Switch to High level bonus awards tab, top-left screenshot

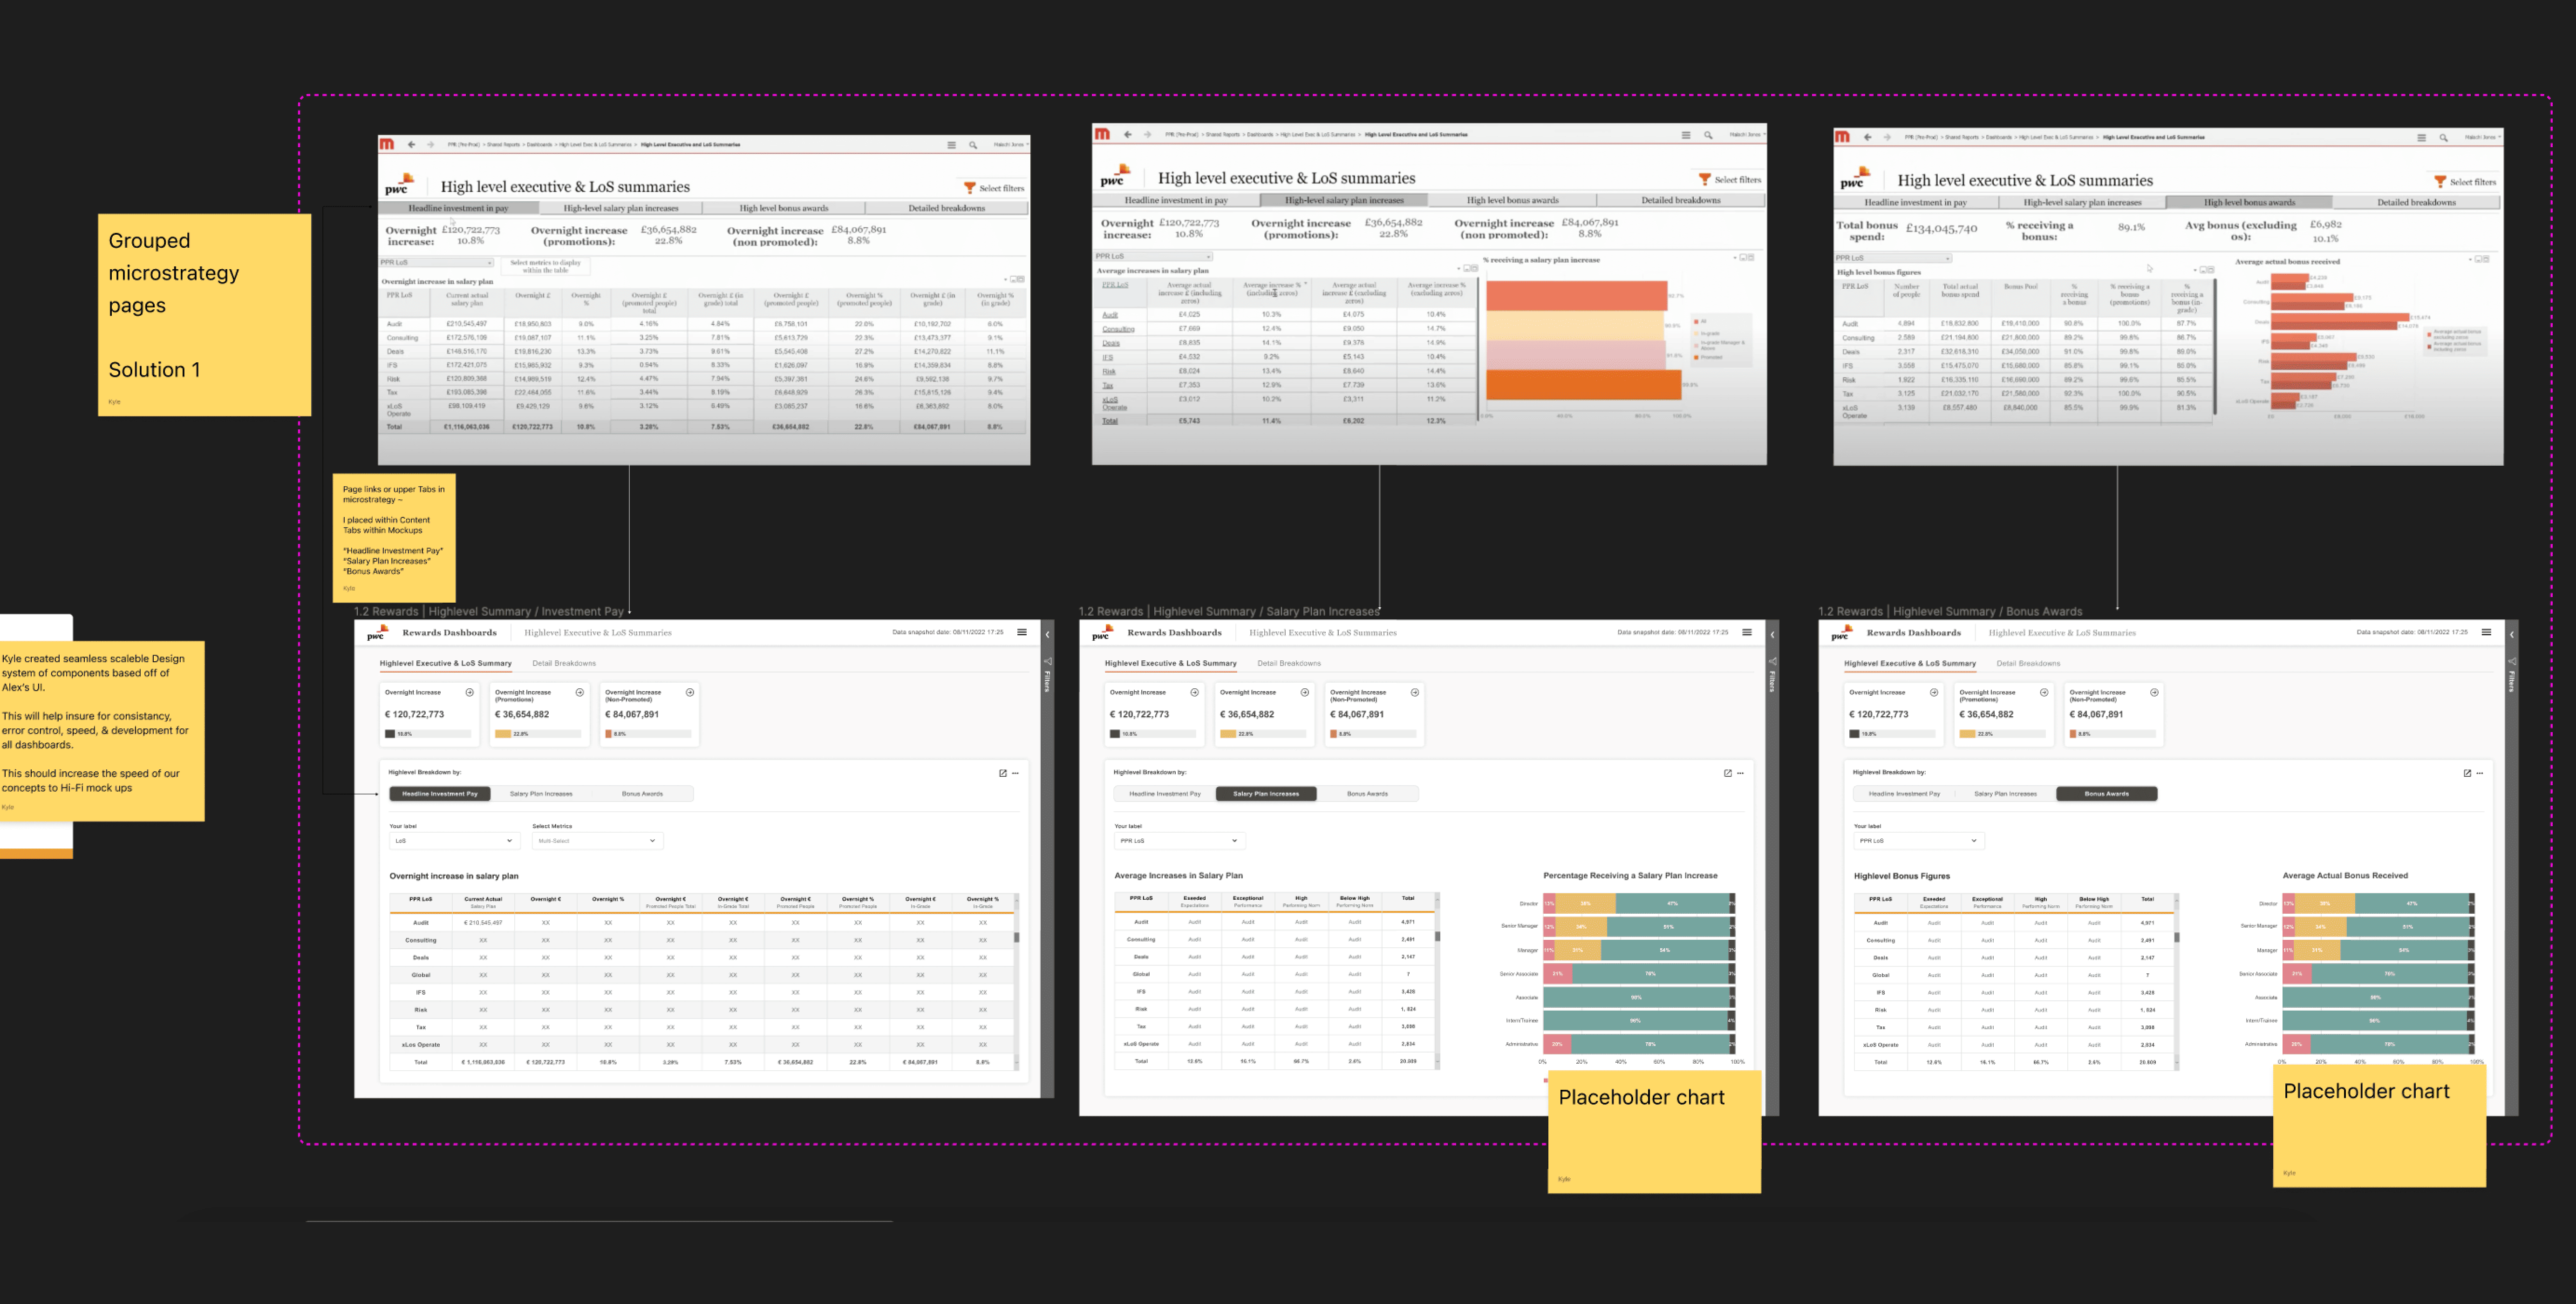[x=783, y=208]
